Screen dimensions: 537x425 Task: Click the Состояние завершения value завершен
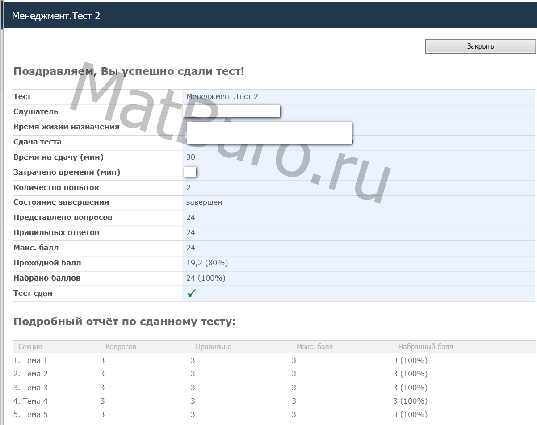(204, 202)
